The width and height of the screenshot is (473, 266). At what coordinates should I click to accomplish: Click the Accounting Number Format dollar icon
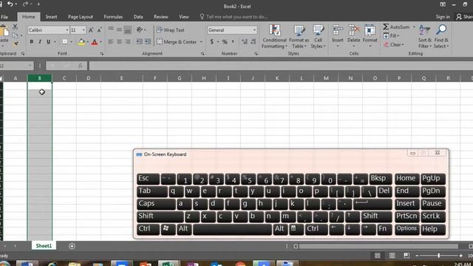[x=212, y=41]
